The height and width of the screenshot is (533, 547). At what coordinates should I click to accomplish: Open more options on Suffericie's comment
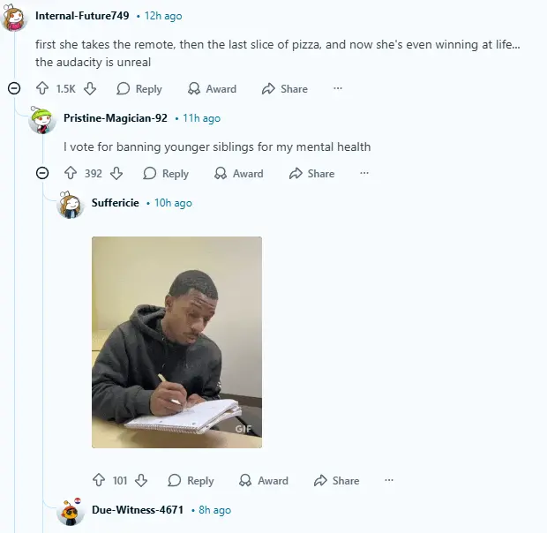388,481
